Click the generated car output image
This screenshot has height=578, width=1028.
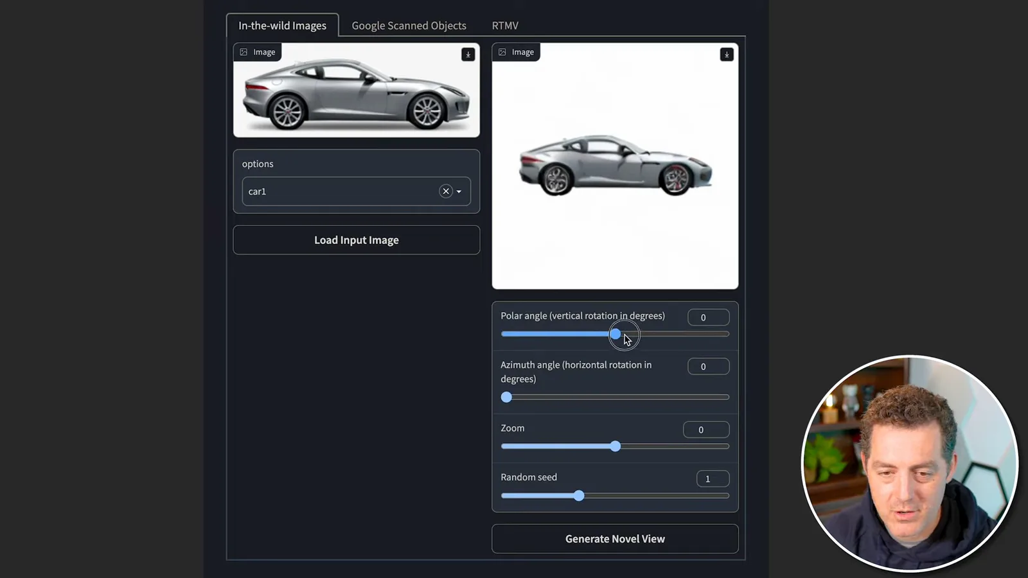pyautogui.click(x=615, y=166)
